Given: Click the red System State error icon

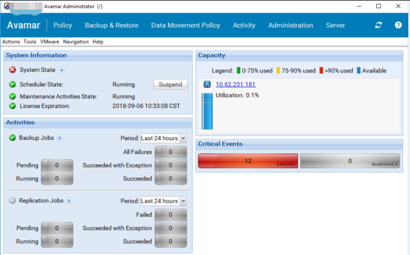Looking at the screenshot, I should 12,70.
